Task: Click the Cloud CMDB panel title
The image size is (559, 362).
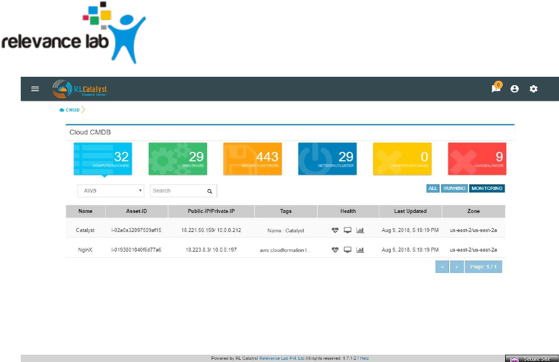Action: [x=90, y=132]
